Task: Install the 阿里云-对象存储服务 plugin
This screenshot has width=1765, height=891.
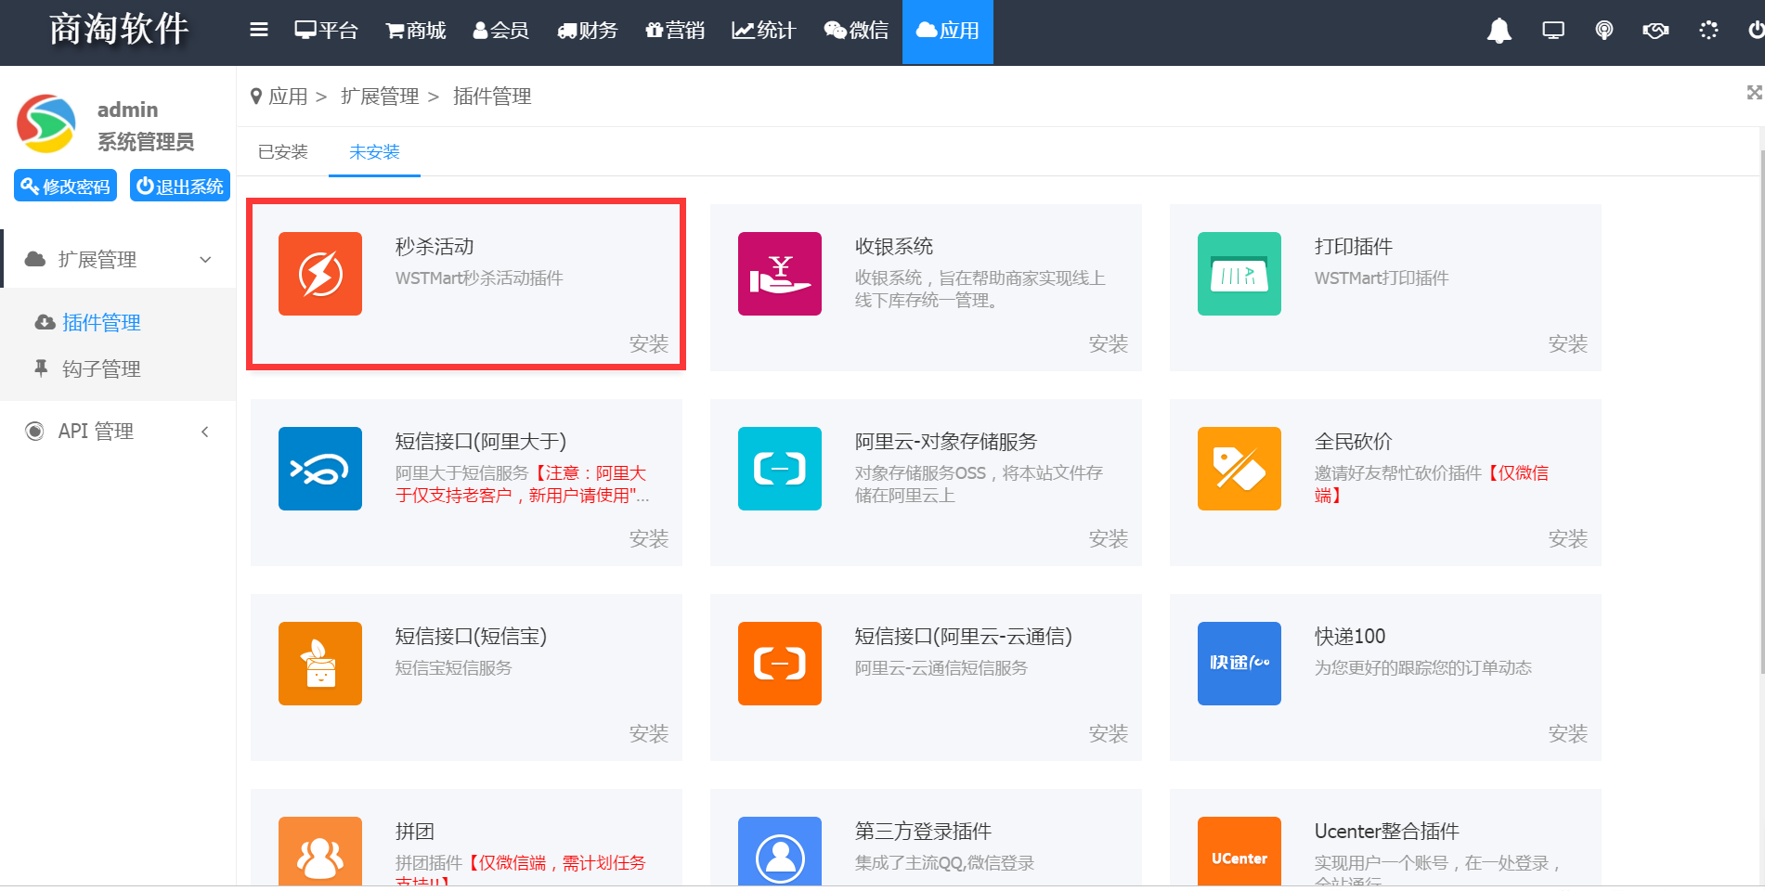Action: pos(1108,538)
